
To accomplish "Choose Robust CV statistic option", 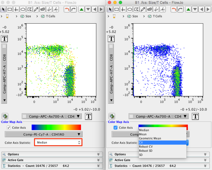I will point(163,146).
